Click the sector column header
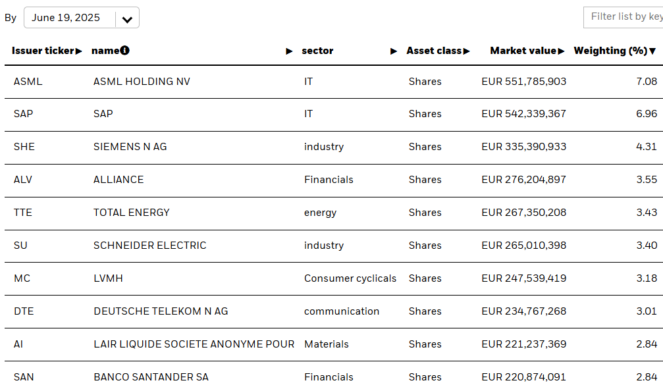The height and width of the screenshot is (391, 663). [317, 51]
